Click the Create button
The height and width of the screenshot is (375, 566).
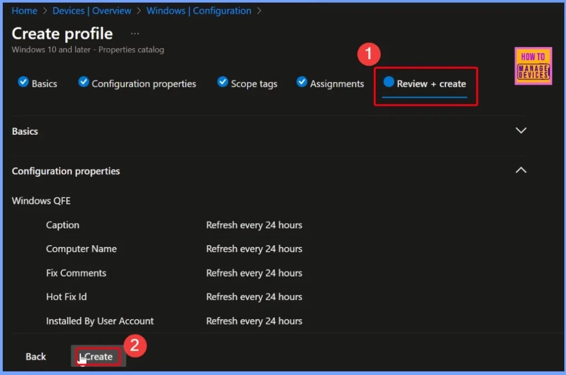tap(98, 357)
